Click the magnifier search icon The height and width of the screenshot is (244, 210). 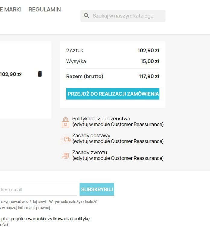pos(86,16)
